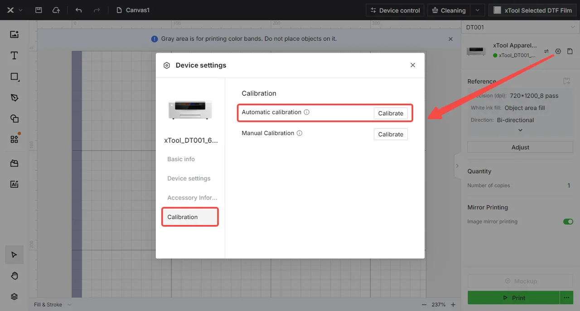Expand the Cleaning dropdown arrow
The height and width of the screenshot is (311, 580).
pyautogui.click(x=477, y=10)
